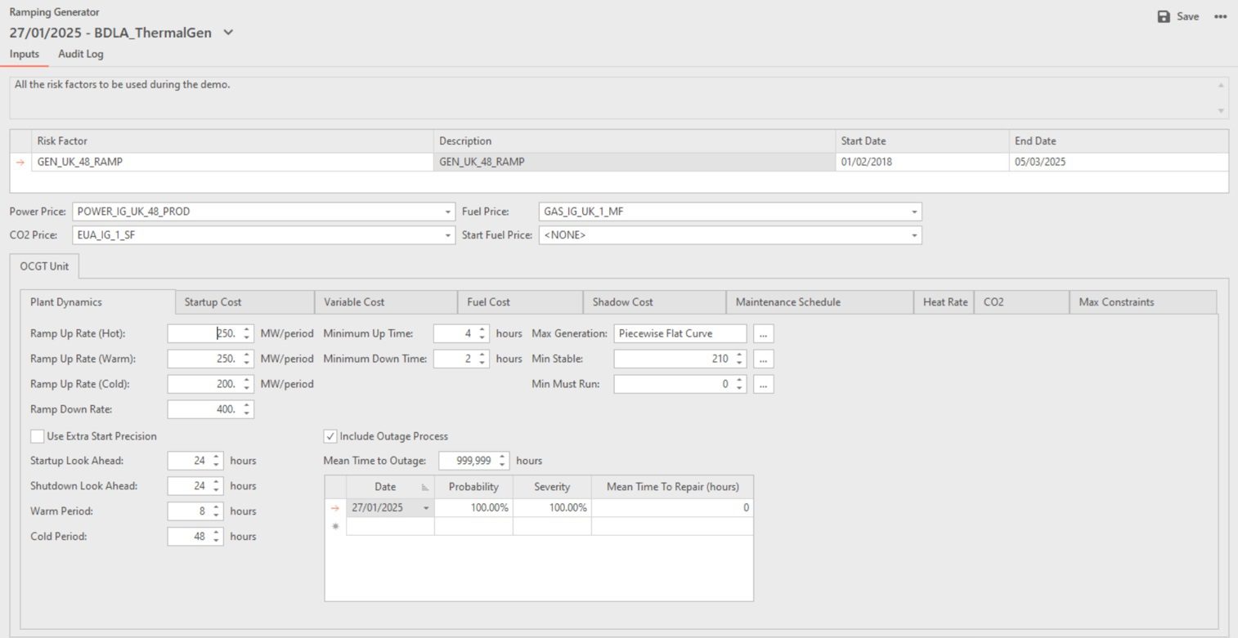
Task: Open the Heat Rate tab
Action: [944, 302]
